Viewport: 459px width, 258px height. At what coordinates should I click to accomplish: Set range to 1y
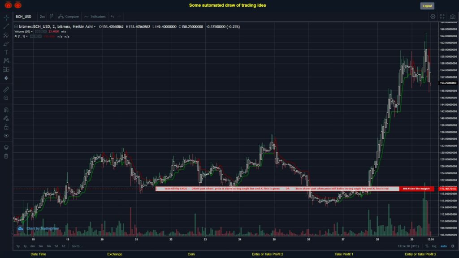click(25, 246)
